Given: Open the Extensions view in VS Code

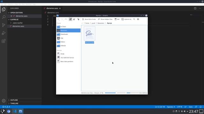Looking at the screenshot, I should coord(4,41).
